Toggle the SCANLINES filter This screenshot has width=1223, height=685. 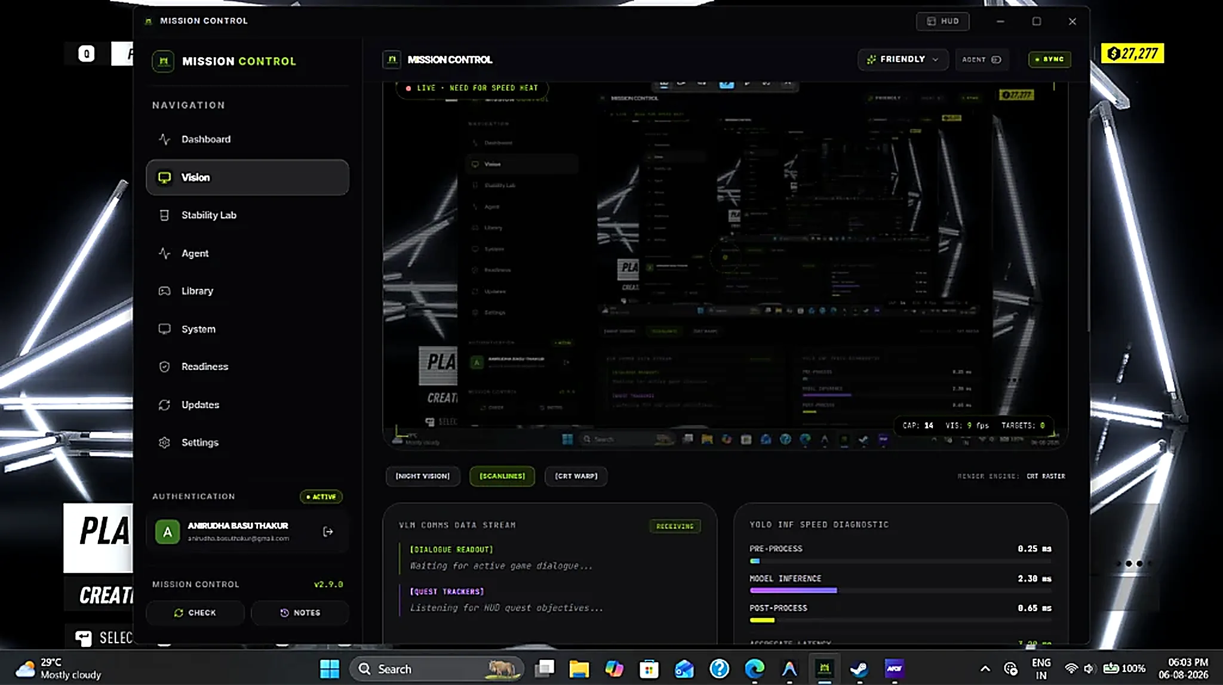tap(502, 476)
